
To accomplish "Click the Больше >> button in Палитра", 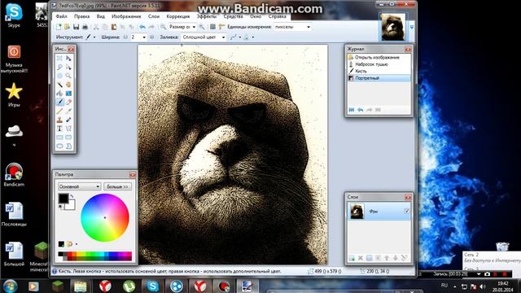I will point(117,186).
